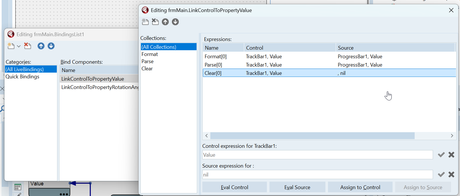Delete selected binding in BindingsList1 editor
Viewport: 460px width, 196px height.
tap(28, 46)
